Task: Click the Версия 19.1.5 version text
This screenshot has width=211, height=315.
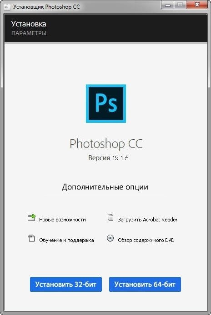Action: (108, 158)
